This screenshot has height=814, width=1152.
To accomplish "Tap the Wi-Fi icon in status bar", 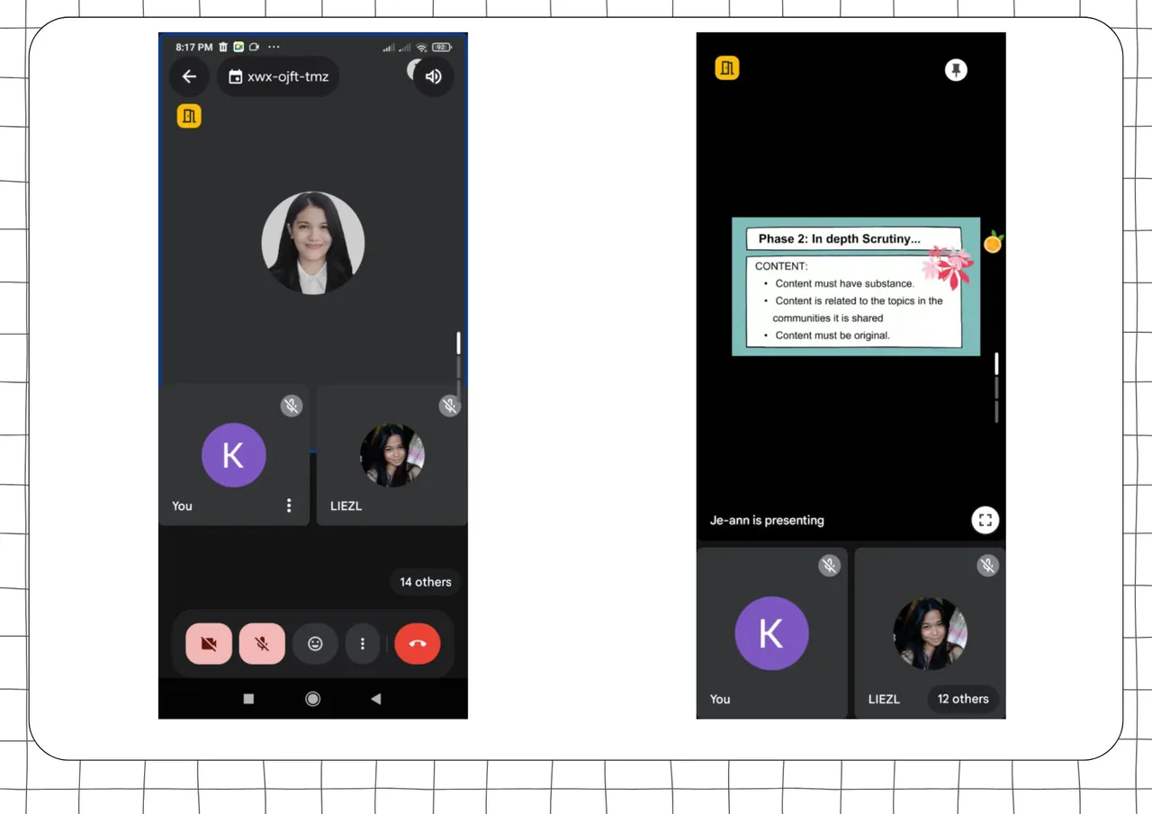I will tap(421, 47).
